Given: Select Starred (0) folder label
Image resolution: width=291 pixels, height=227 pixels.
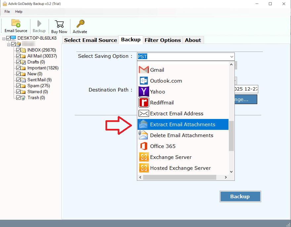Looking at the screenshot, I should point(38,92).
